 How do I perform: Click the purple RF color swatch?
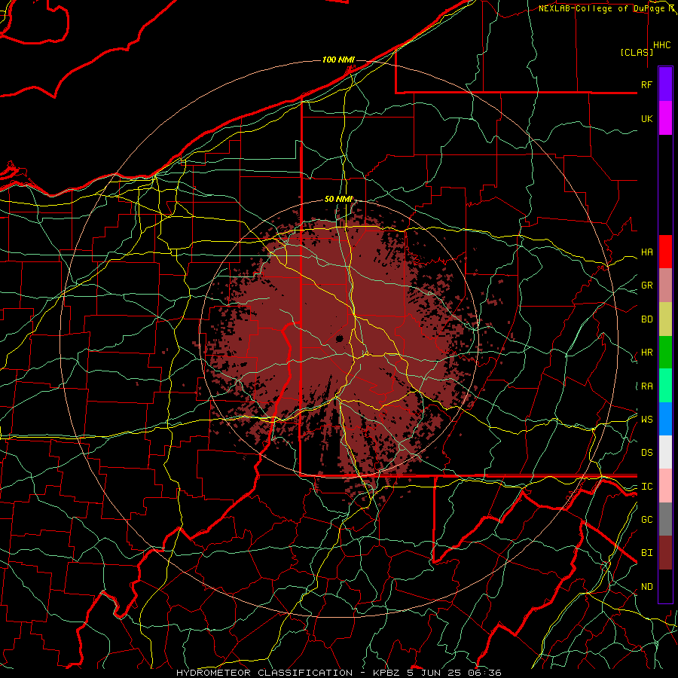coord(665,84)
